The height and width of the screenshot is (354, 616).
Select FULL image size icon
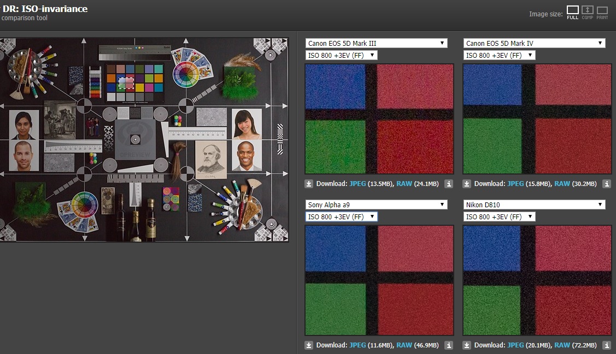(x=572, y=12)
